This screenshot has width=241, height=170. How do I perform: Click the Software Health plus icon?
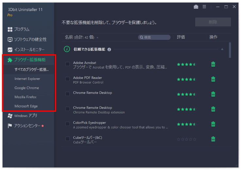10,40
